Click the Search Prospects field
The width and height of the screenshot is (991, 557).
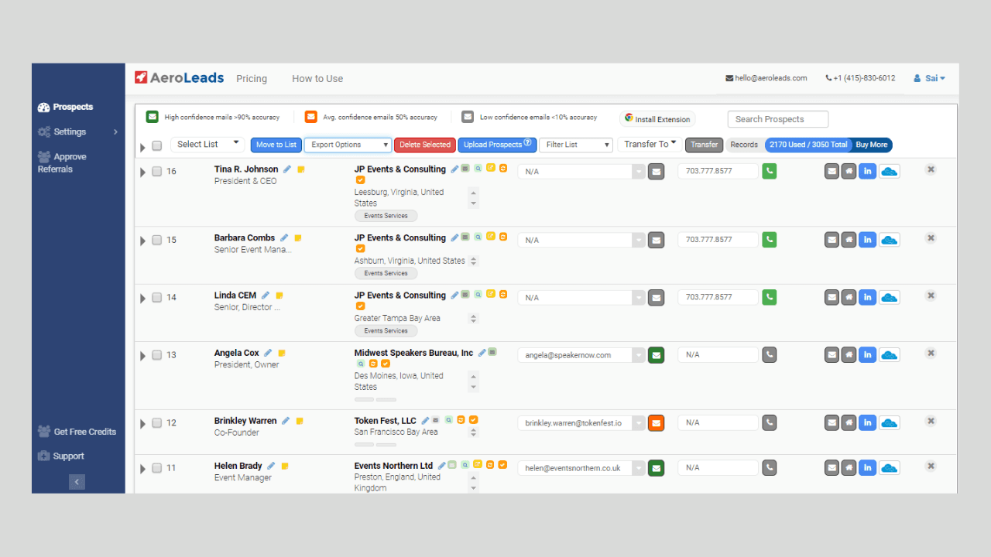point(778,119)
